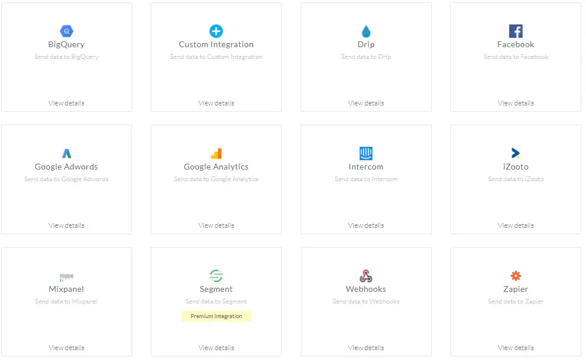The height and width of the screenshot is (360, 586).
Task: Click the Facebook logo icon
Action: tap(516, 31)
